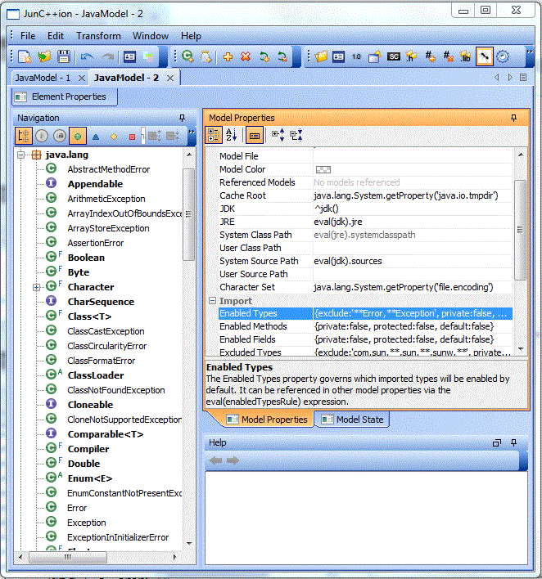
Task: Click the gear settings toolbar icon
Action: point(503,56)
